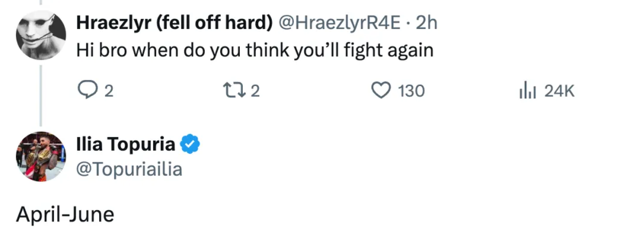This screenshot has width=627, height=241.
Task: Click the 2h timestamp of the tweet
Action: [x=427, y=23]
